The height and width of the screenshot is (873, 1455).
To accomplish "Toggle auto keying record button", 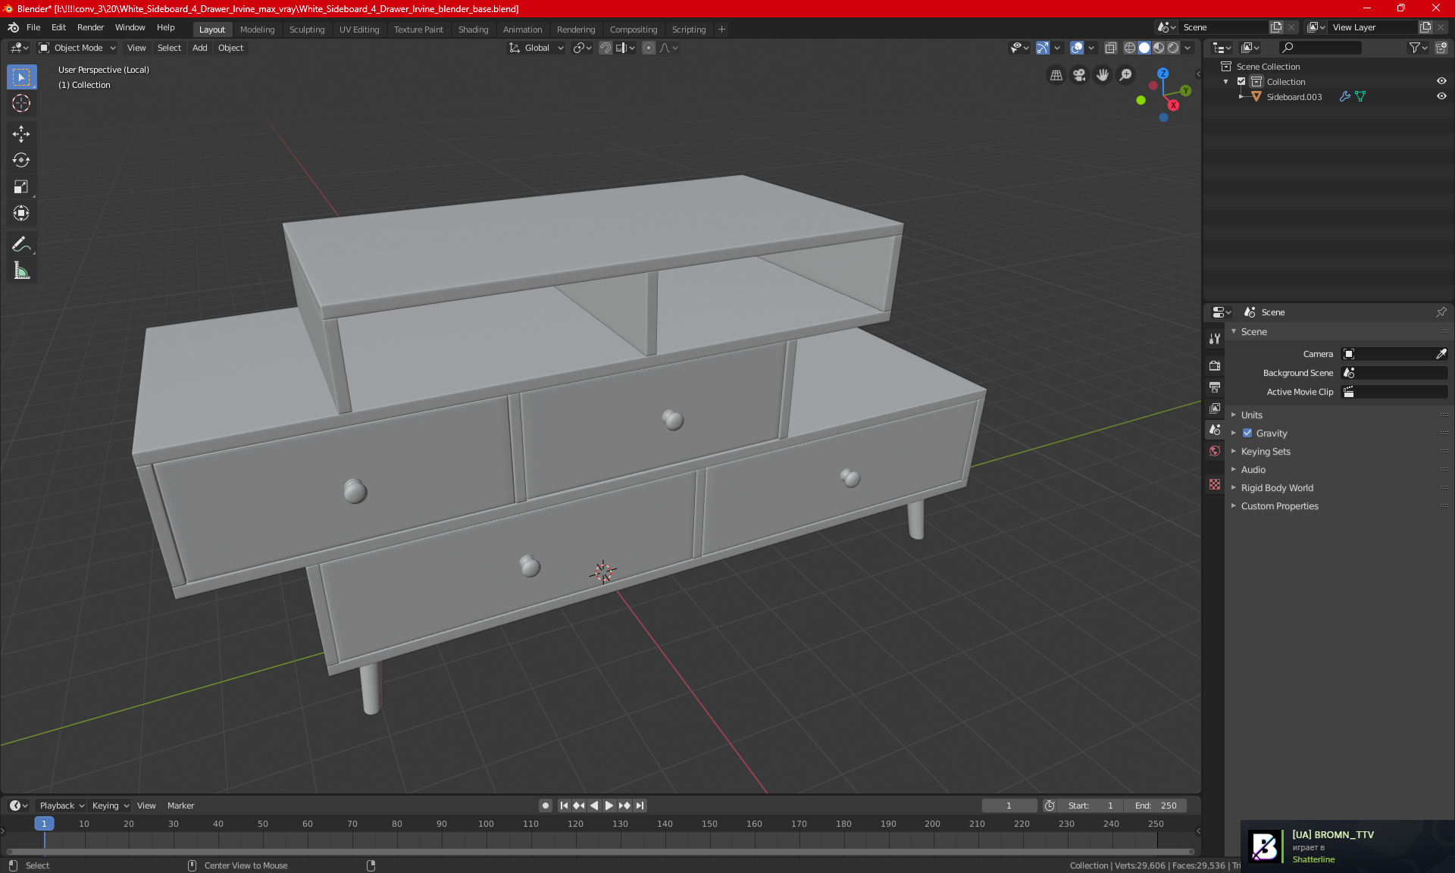I will [x=545, y=806].
